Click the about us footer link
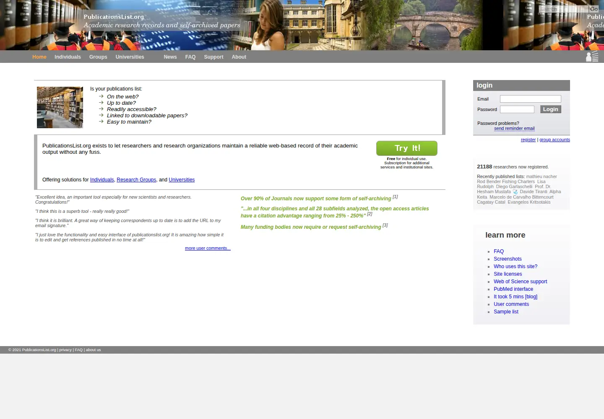Screen dimensions: 604x419 pos(93,350)
